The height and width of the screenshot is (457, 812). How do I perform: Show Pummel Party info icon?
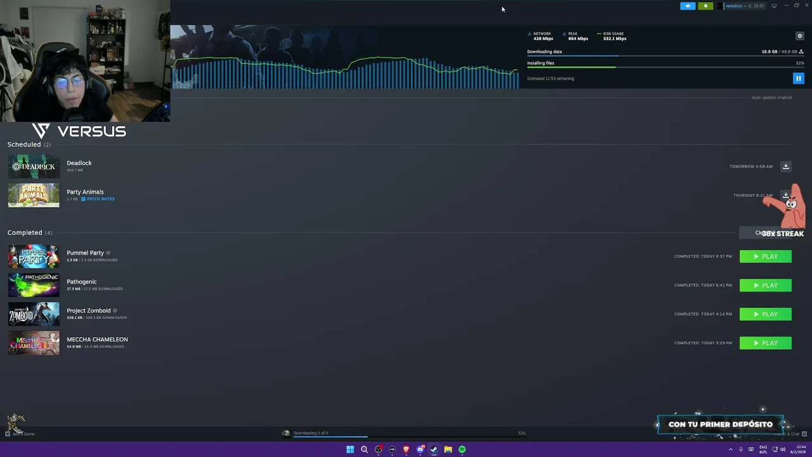108,253
